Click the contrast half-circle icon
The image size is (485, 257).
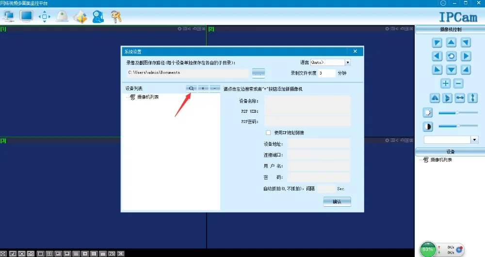[x=428, y=126]
